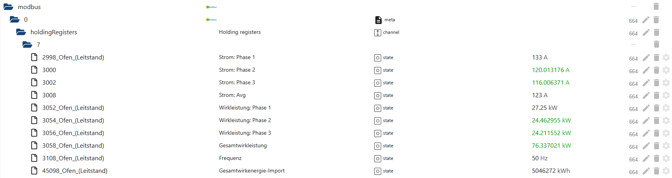Collapse the modbus root folder
This screenshot has height=178, width=672.
(8, 7)
